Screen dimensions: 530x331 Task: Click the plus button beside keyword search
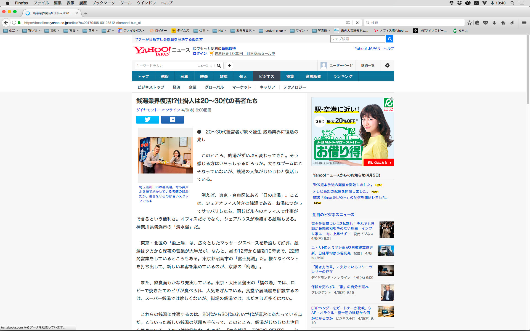(x=229, y=66)
